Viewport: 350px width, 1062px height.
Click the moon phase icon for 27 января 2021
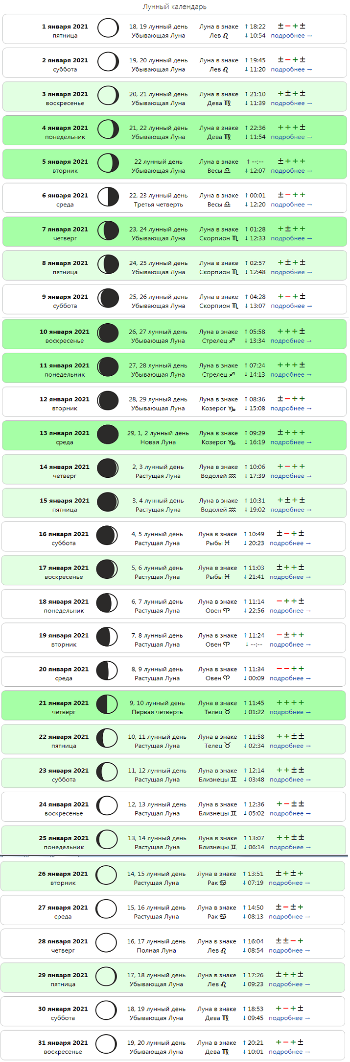point(106,909)
